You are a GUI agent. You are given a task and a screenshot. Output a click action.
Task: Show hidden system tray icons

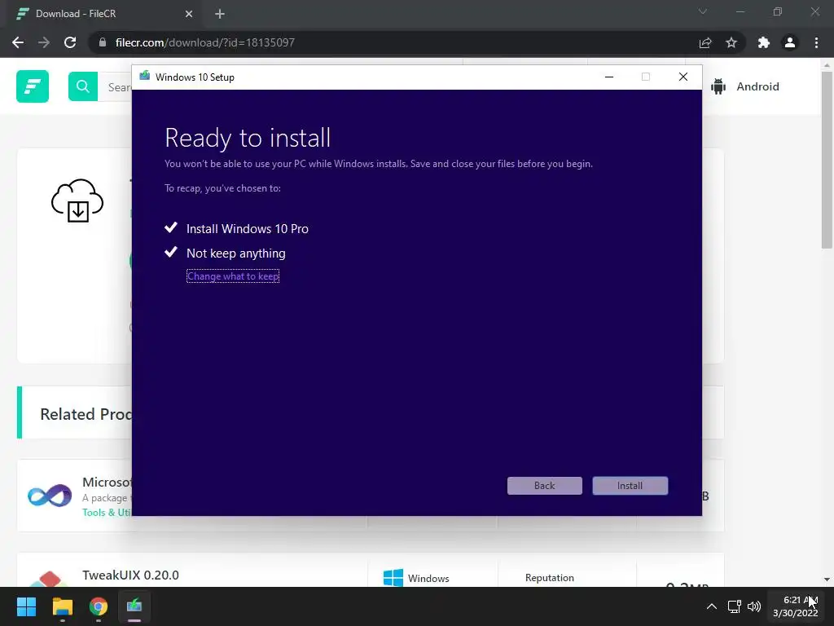(x=711, y=606)
